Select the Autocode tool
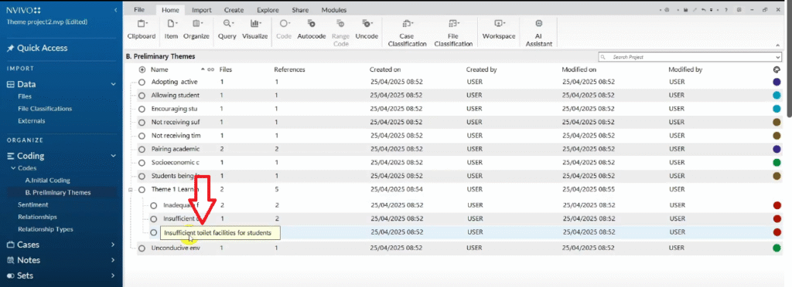 (311, 29)
